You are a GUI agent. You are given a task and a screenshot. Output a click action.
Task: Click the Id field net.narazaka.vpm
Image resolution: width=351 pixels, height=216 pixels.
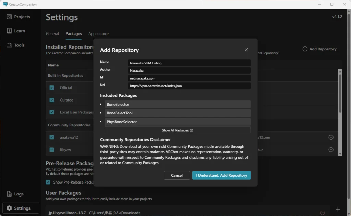pyautogui.click(x=189, y=78)
